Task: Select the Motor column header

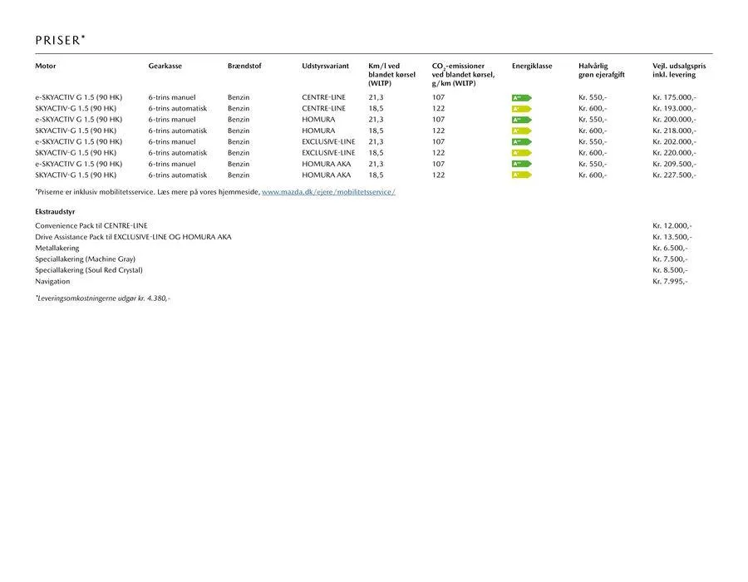Action: [46, 66]
